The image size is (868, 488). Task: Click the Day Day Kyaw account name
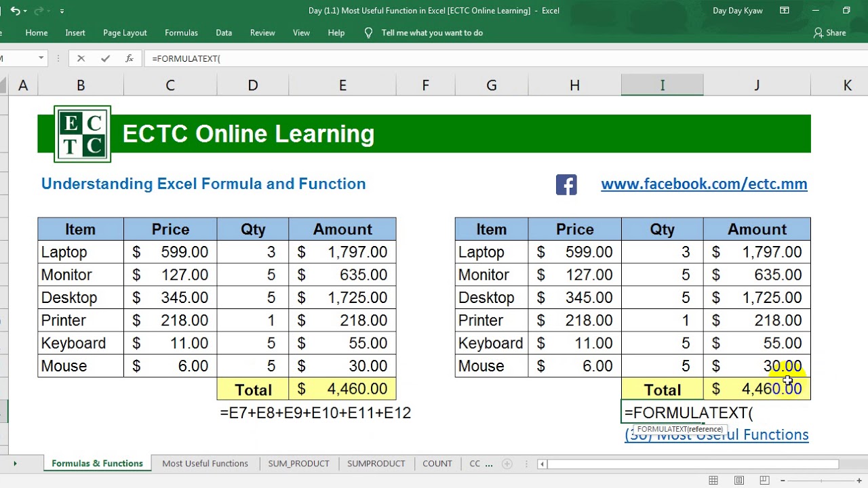(x=738, y=11)
